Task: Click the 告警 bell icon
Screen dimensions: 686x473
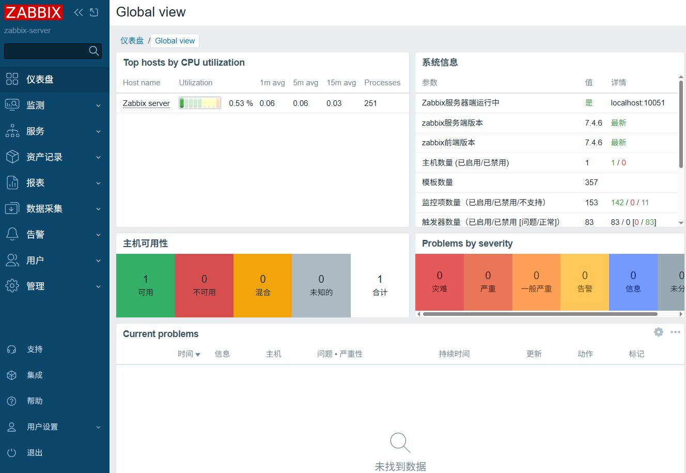Action: 12,234
